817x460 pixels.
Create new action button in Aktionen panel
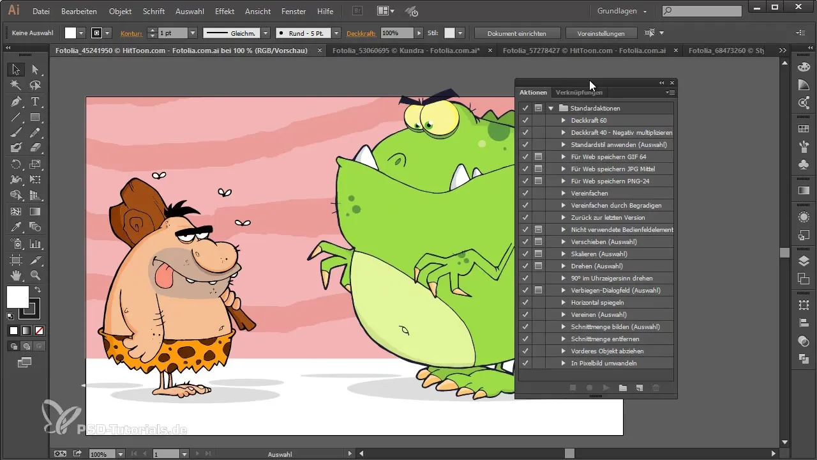pyautogui.click(x=639, y=388)
